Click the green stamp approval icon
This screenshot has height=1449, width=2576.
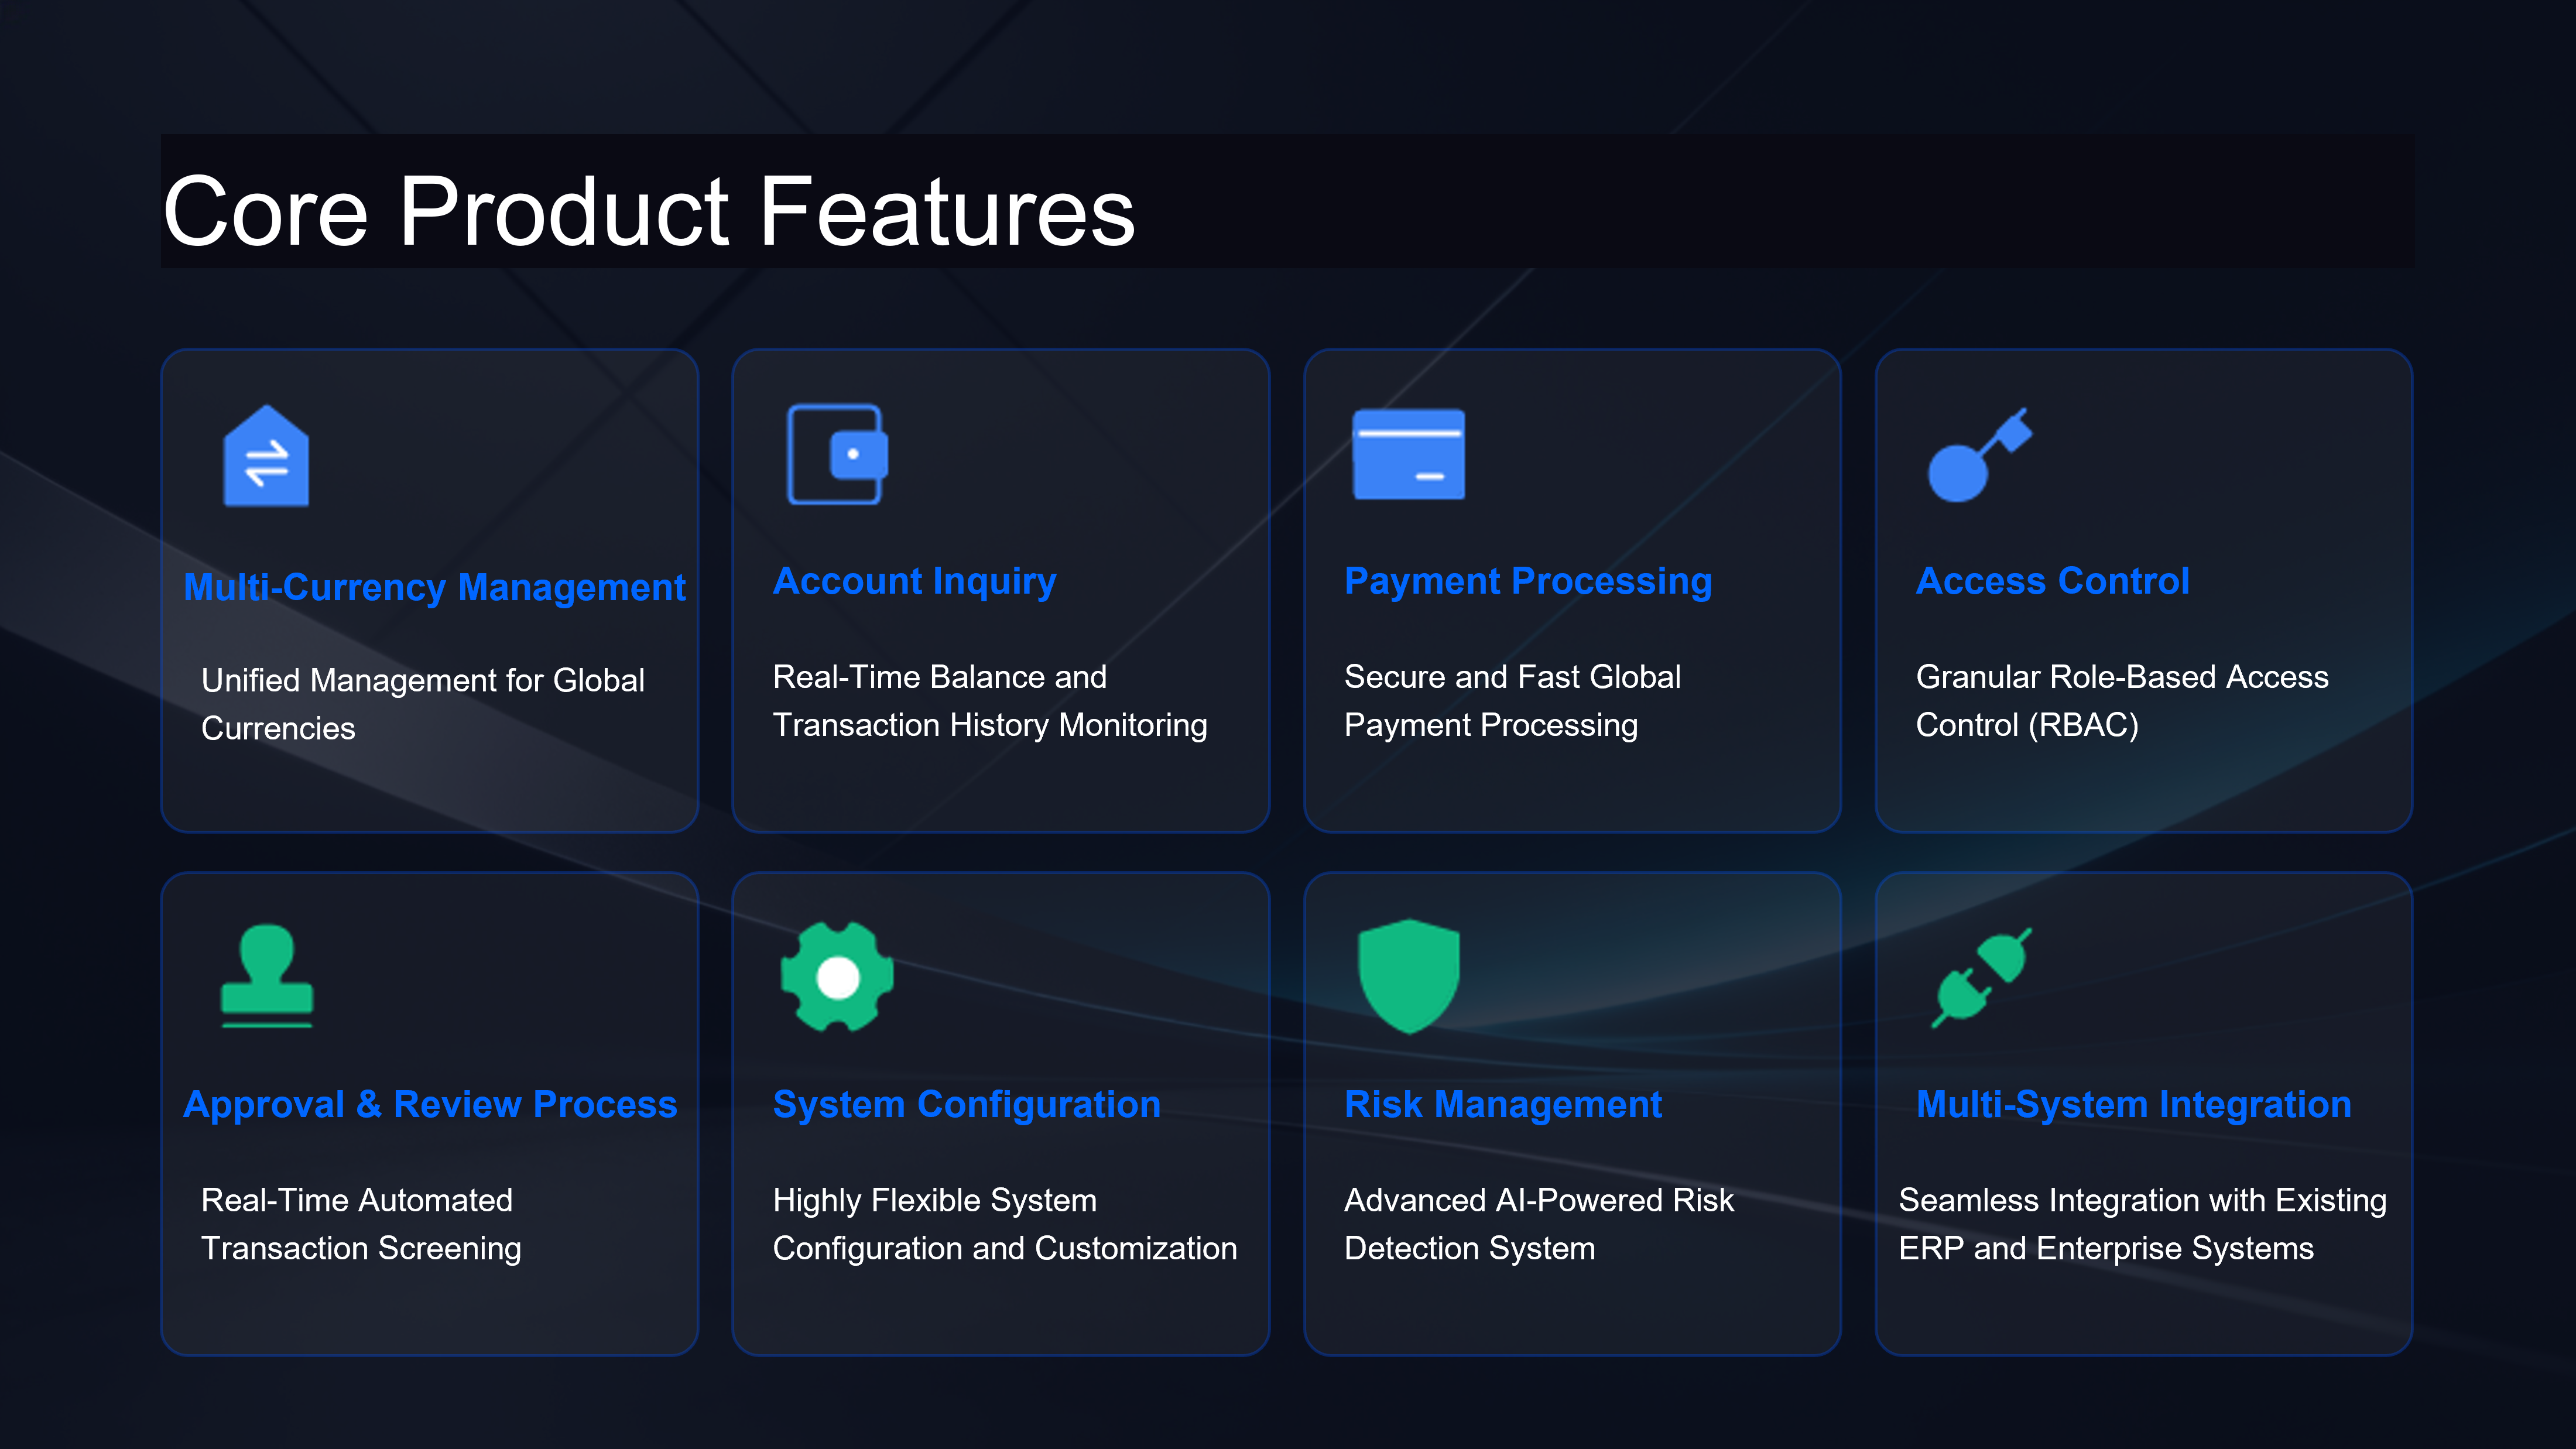click(266, 976)
